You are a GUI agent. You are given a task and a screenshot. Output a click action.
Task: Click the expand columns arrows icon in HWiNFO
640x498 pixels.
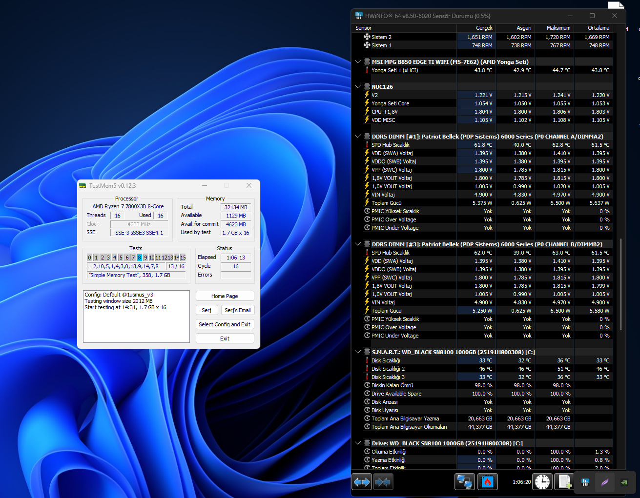(362, 482)
